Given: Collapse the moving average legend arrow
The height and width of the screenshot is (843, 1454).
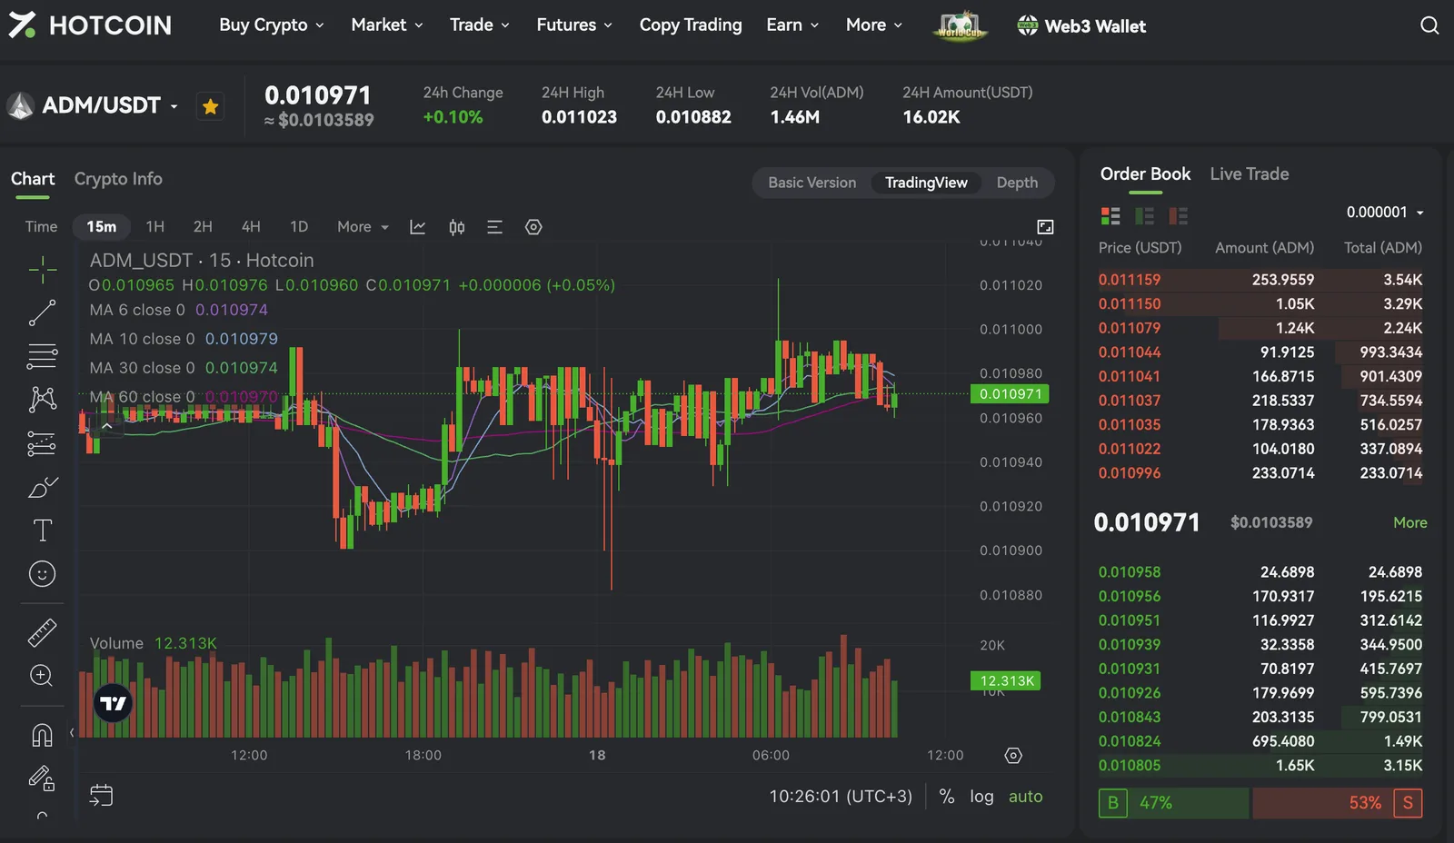Looking at the screenshot, I should (106, 426).
